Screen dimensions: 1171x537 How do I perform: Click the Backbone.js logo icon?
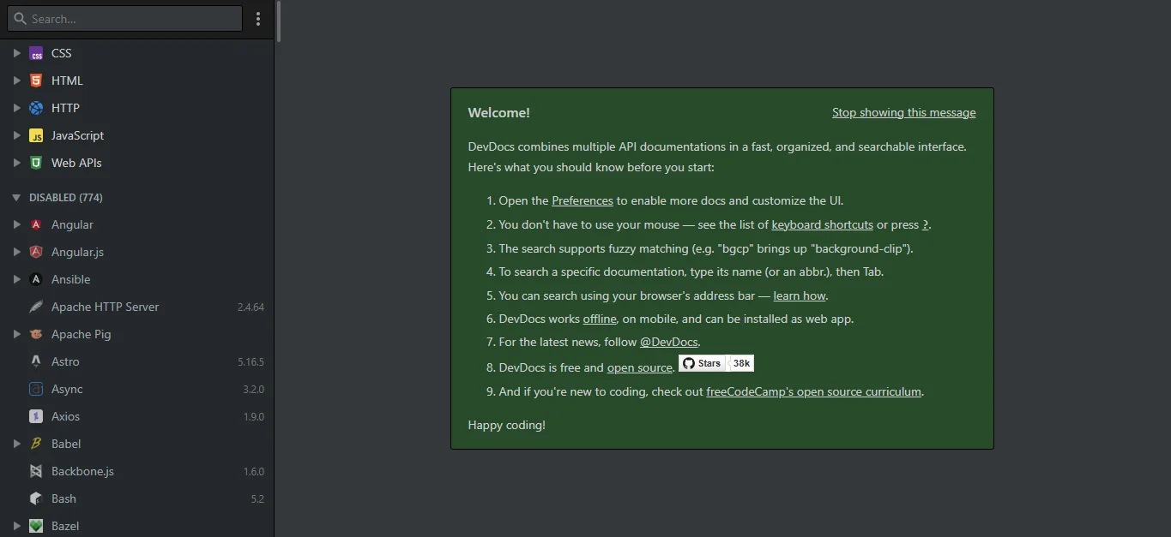(x=36, y=471)
